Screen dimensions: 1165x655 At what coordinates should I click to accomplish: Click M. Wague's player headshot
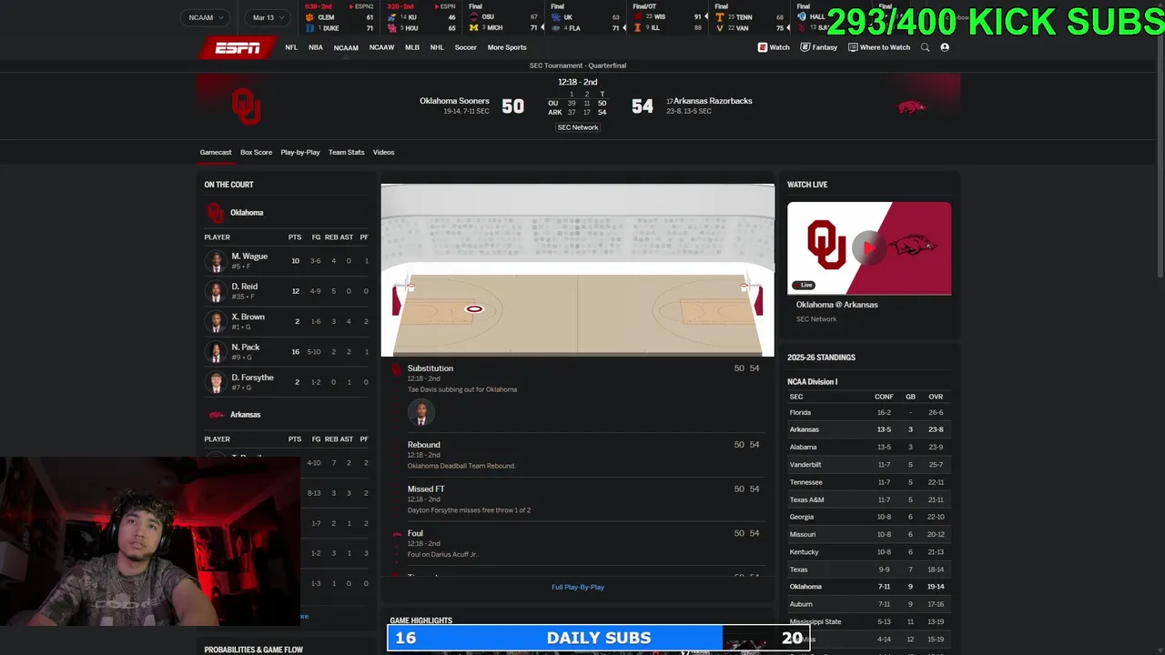click(217, 261)
